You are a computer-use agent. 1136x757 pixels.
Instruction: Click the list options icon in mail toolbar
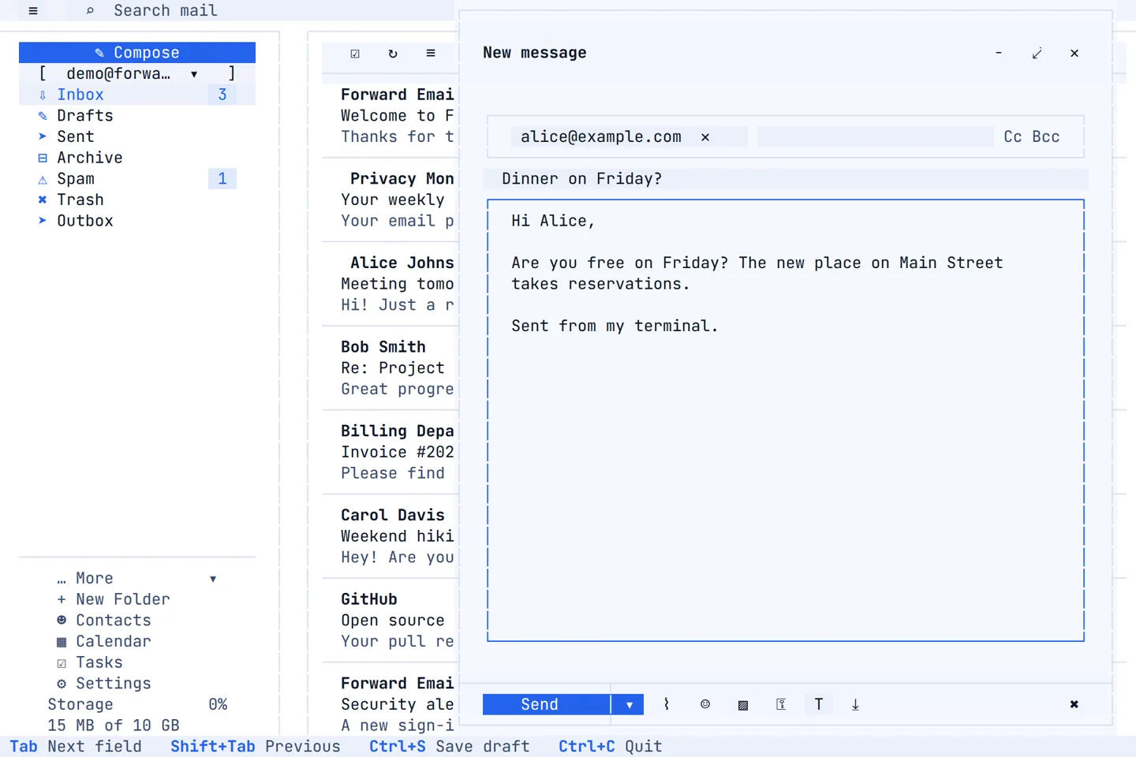click(431, 53)
